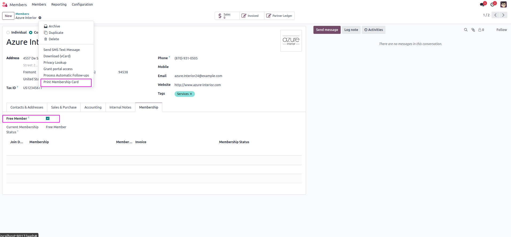Go back via Members breadcrumb link
Screen dimensions: 511x237
click(x=22, y=14)
